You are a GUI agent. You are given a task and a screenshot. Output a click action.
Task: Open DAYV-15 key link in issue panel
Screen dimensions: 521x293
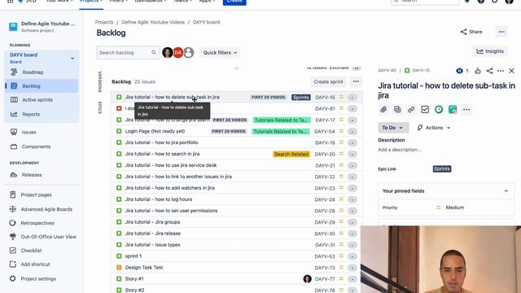[x=421, y=71]
